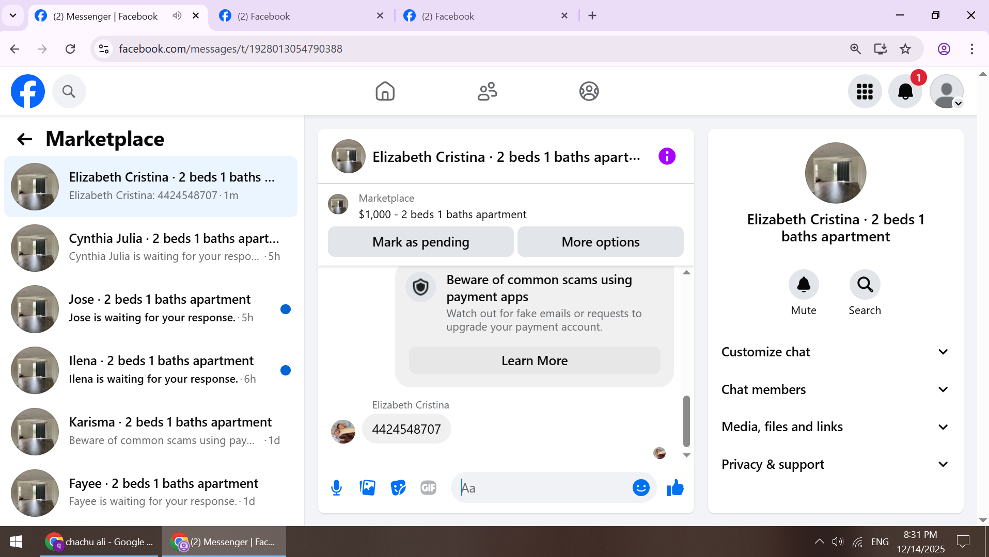Click More options button
Image resolution: width=989 pixels, height=557 pixels.
pos(600,242)
